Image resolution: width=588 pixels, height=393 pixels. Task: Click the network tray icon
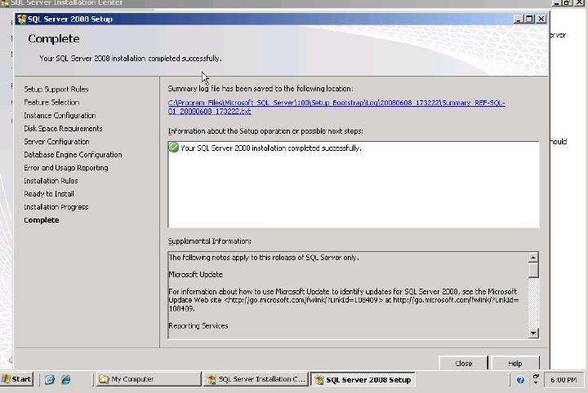coord(536,379)
